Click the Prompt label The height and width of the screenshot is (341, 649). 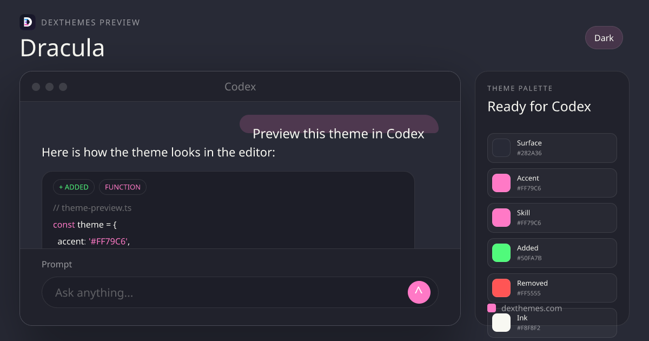pyautogui.click(x=57, y=265)
